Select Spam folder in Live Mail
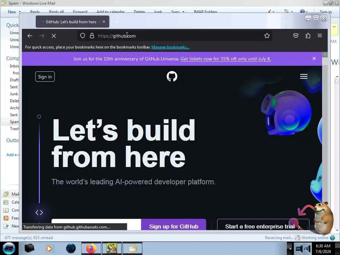This screenshot has height=255, width=340. click(x=14, y=122)
